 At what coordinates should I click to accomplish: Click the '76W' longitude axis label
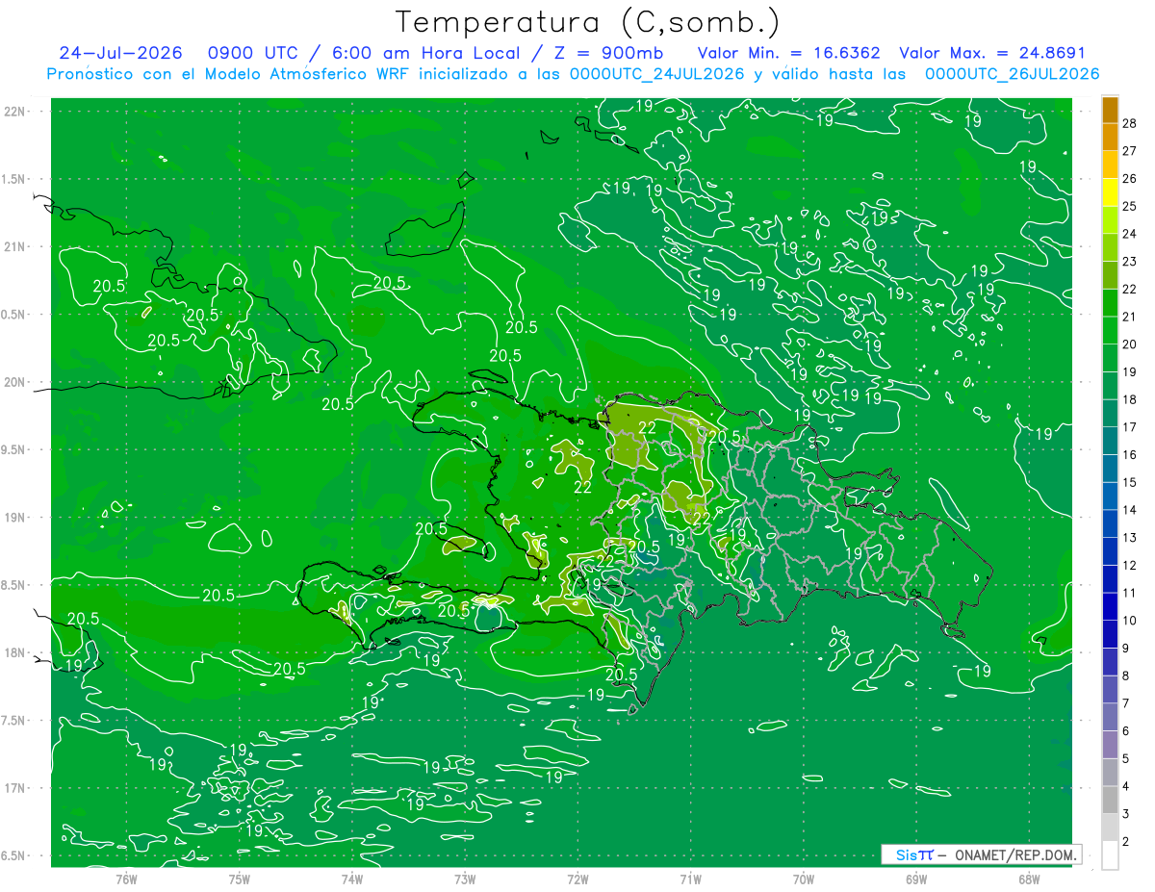(126, 879)
